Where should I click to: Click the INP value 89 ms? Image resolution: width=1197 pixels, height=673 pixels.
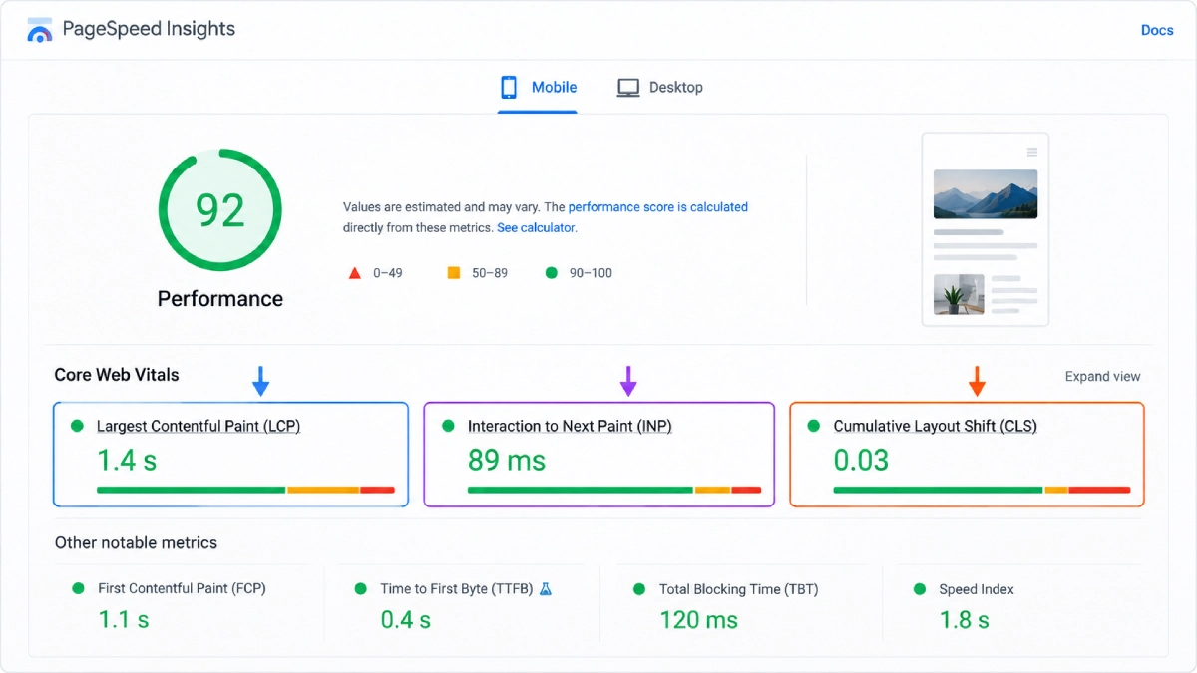point(507,460)
